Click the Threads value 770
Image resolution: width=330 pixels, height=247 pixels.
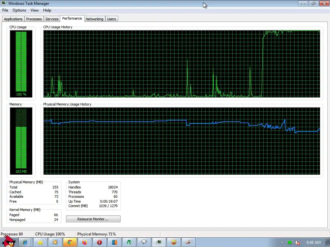click(115, 192)
